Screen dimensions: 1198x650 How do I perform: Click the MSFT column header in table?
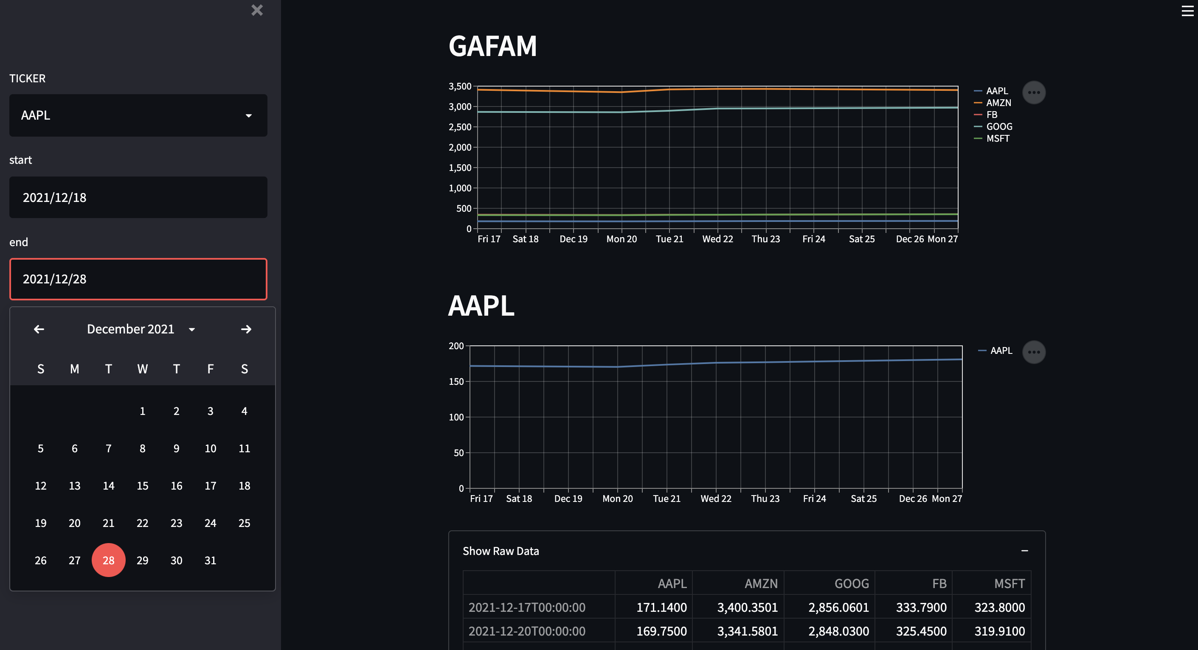[992, 583]
